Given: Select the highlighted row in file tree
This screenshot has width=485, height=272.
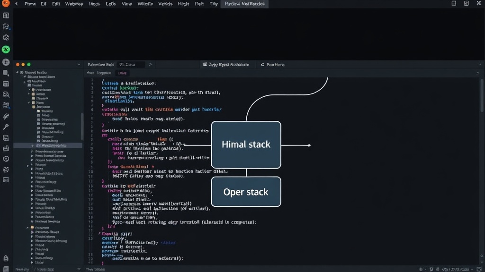Looking at the screenshot, I should point(48,145).
